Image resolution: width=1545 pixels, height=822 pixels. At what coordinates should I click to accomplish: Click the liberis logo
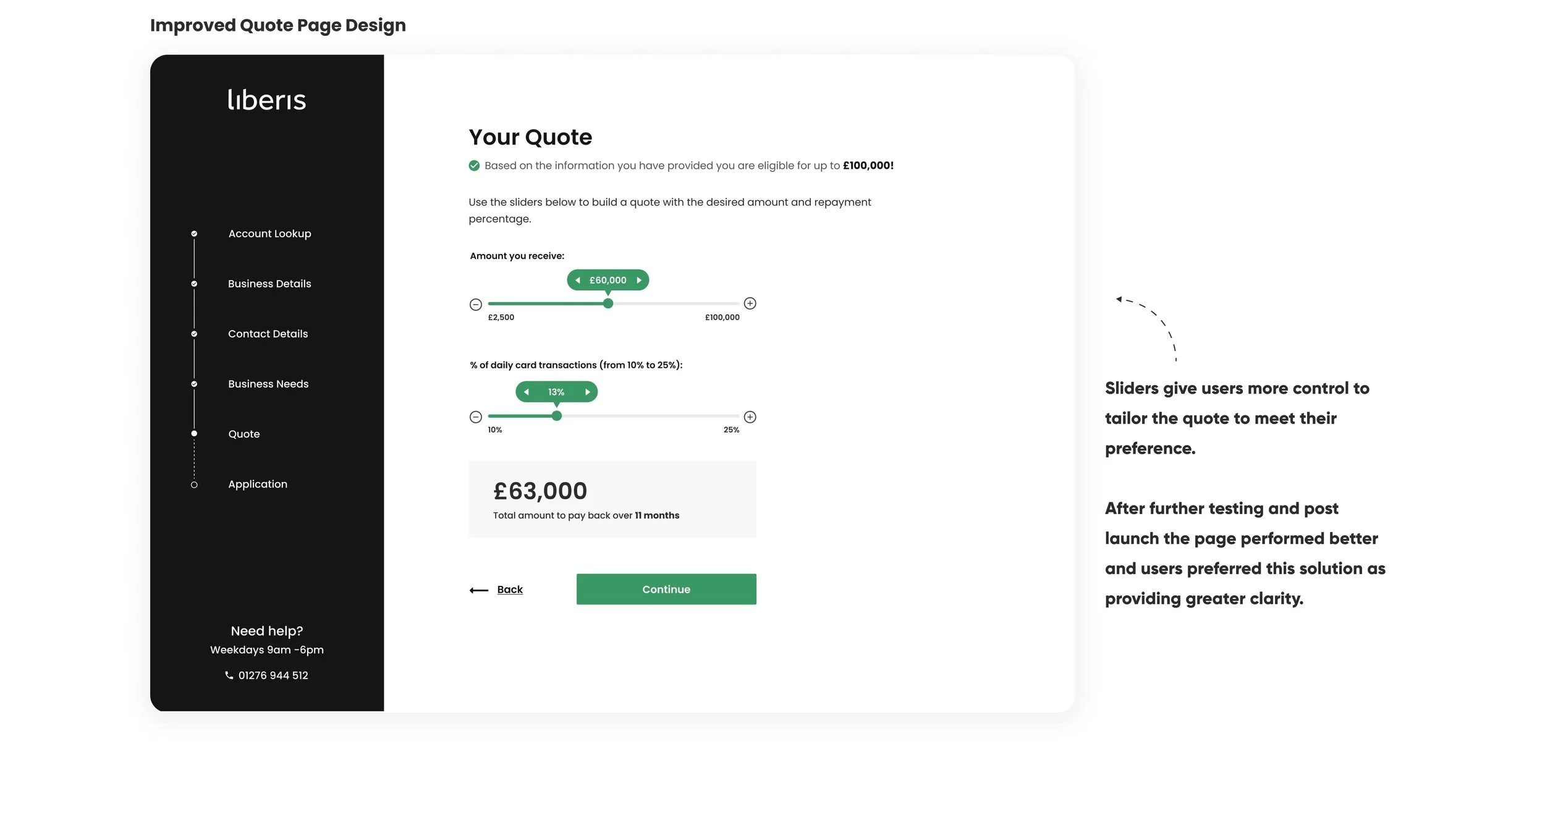267,100
